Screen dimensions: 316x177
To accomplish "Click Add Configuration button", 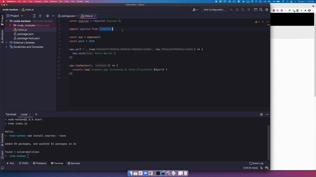I will (214, 10).
